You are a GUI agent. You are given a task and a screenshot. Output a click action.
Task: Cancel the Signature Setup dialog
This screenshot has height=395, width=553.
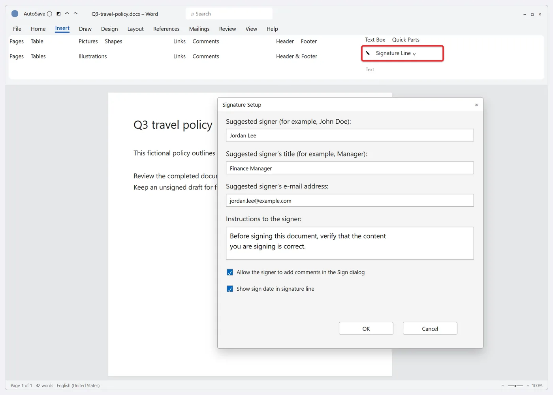click(x=430, y=328)
